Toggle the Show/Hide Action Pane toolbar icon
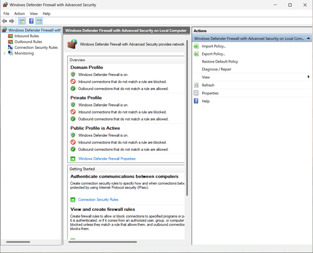This screenshot has height=253, width=313. coord(39,21)
